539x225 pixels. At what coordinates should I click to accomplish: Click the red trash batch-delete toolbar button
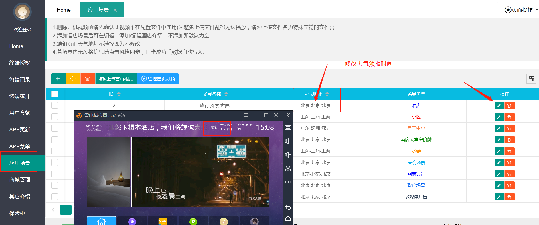tap(88, 79)
